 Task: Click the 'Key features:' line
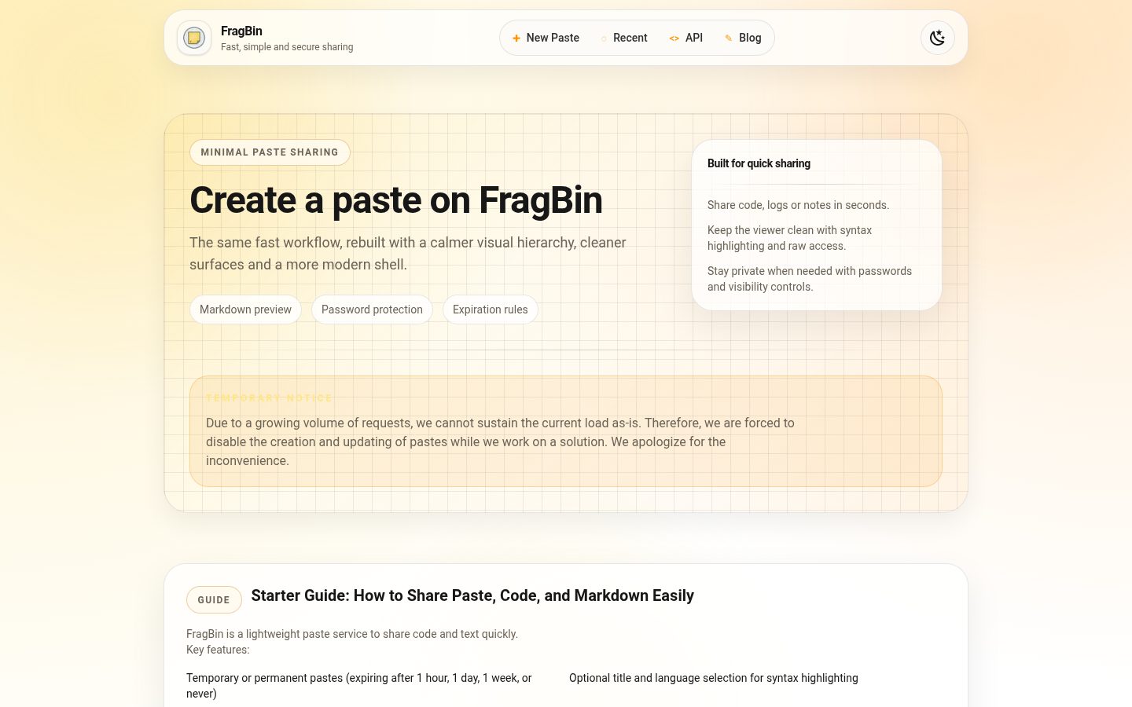point(218,650)
